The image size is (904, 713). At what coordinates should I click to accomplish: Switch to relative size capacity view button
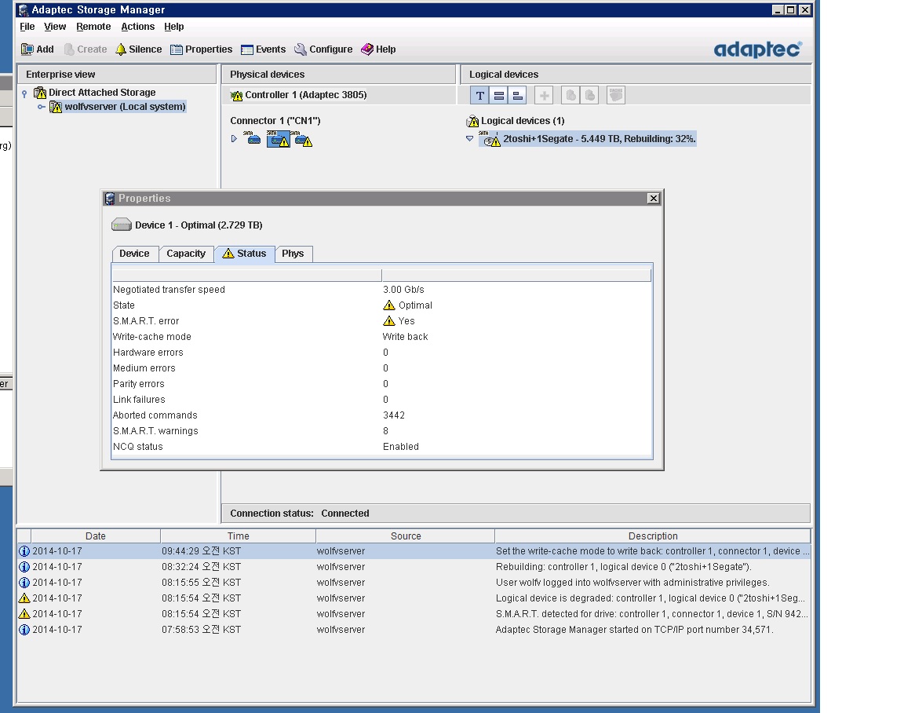(x=517, y=96)
